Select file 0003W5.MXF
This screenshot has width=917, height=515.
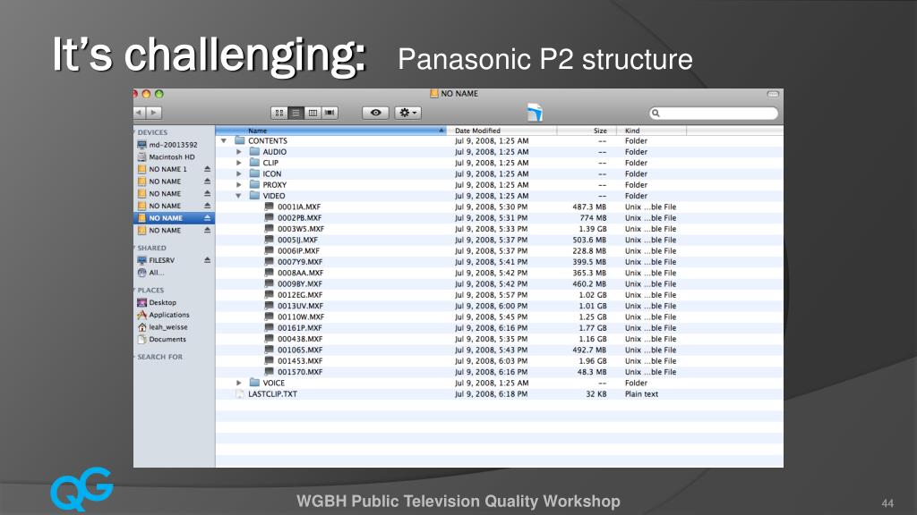pos(301,229)
